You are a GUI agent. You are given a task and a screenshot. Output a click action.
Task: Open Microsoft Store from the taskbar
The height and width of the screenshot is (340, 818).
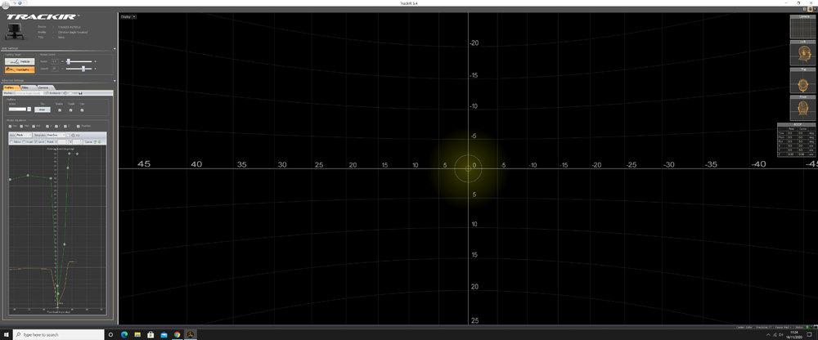(151, 334)
